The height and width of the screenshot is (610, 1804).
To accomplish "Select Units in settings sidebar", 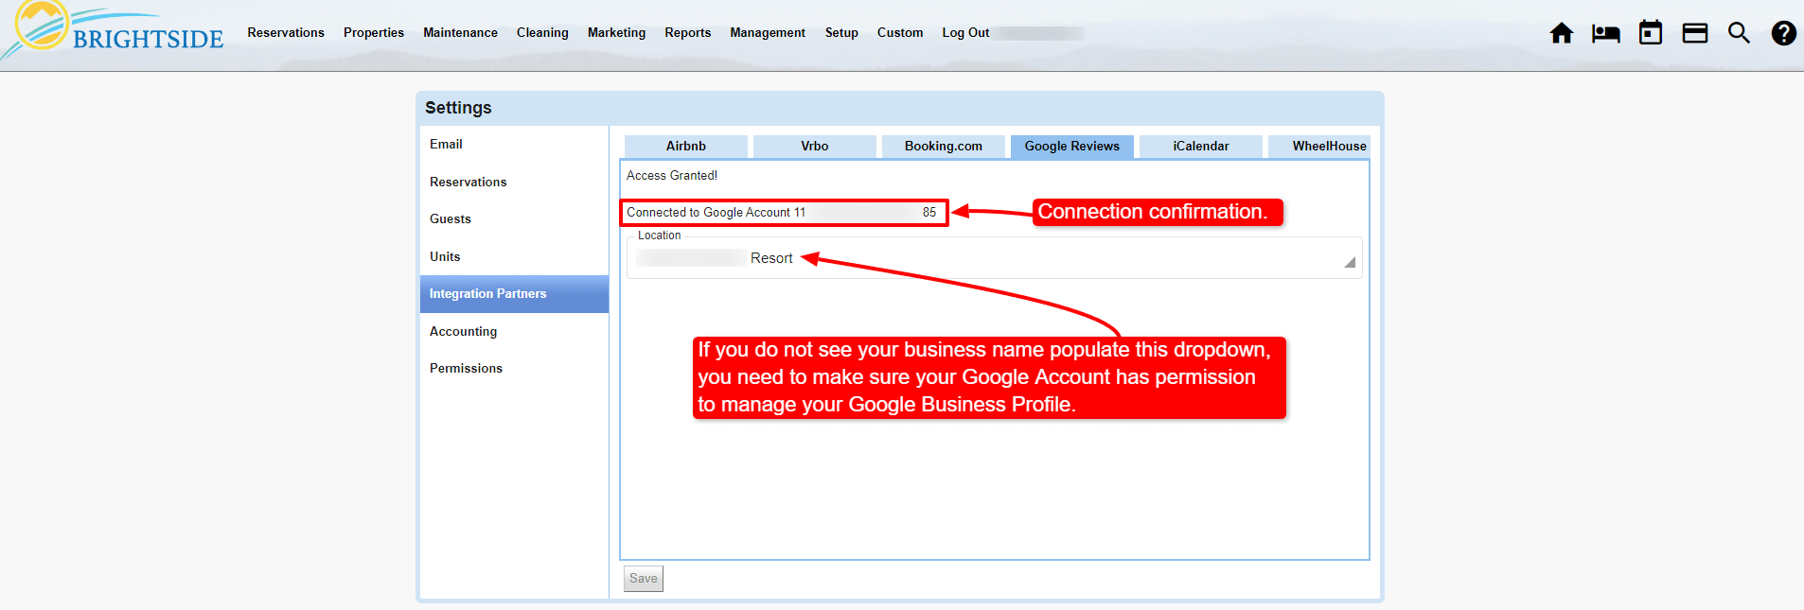I will (x=514, y=256).
